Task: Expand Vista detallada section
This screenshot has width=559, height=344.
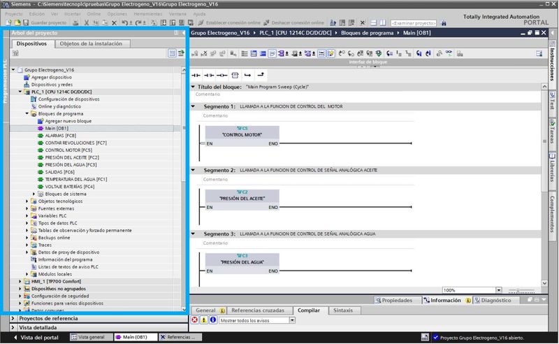Action: 13,328
